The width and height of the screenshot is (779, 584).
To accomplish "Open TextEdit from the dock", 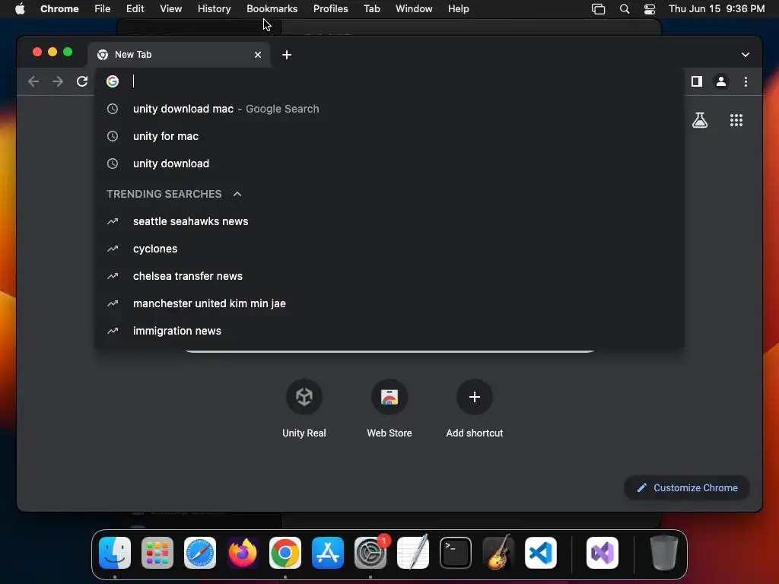I will point(413,553).
